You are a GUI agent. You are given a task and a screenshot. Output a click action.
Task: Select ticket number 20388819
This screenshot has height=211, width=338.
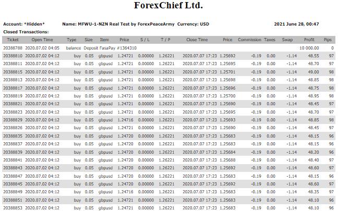click(13, 96)
